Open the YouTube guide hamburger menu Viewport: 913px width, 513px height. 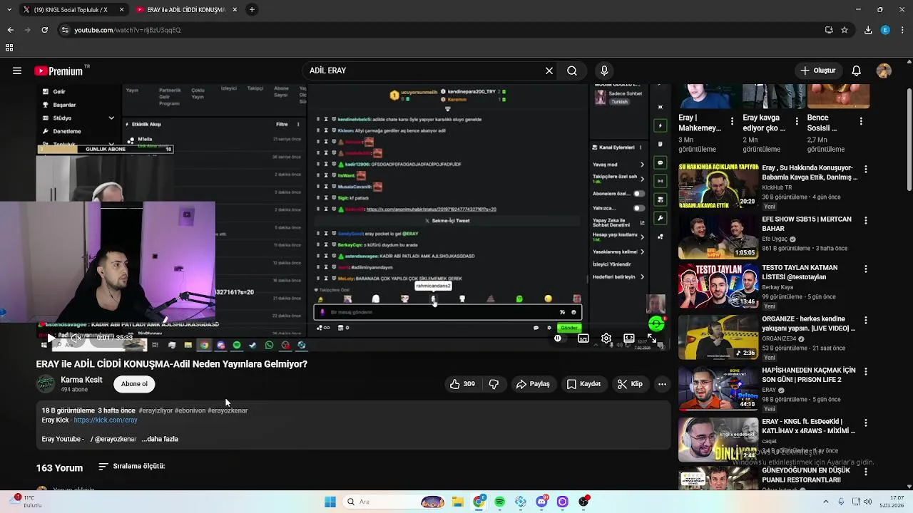(16, 71)
